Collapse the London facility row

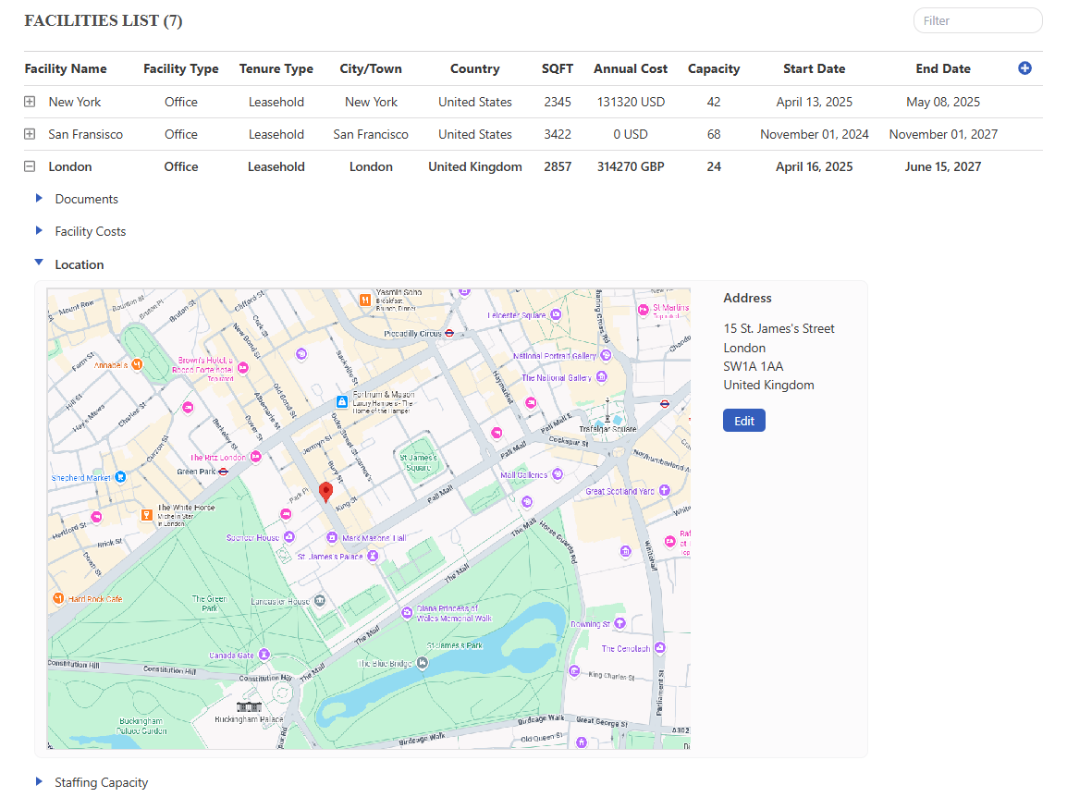pyautogui.click(x=30, y=167)
